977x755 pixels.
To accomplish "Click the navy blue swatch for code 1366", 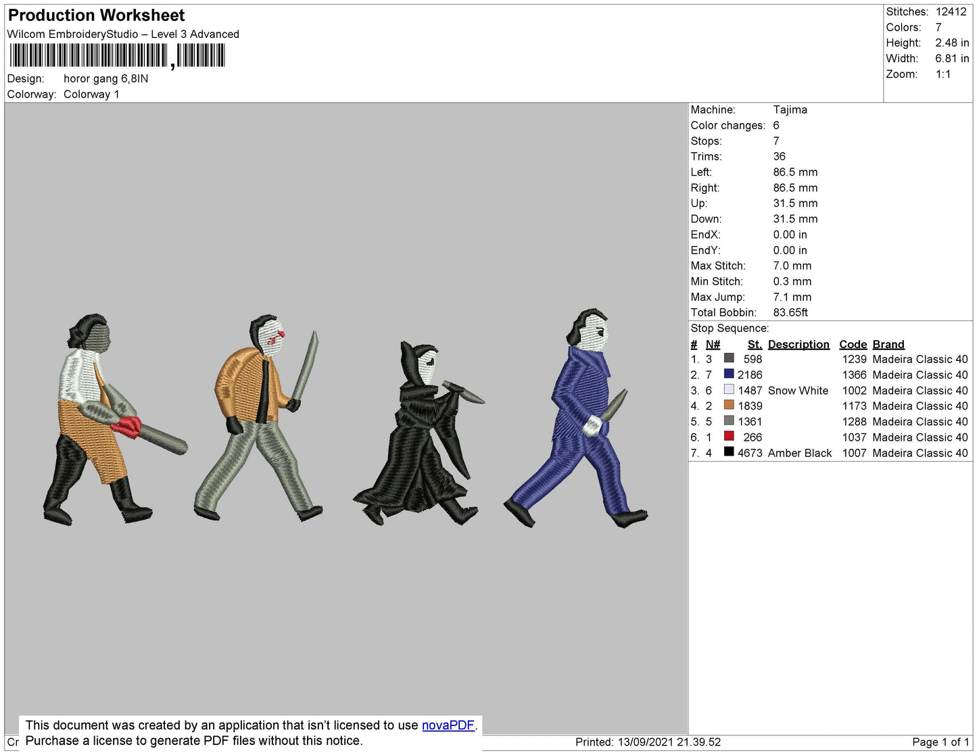I will [x=729, y=374].
